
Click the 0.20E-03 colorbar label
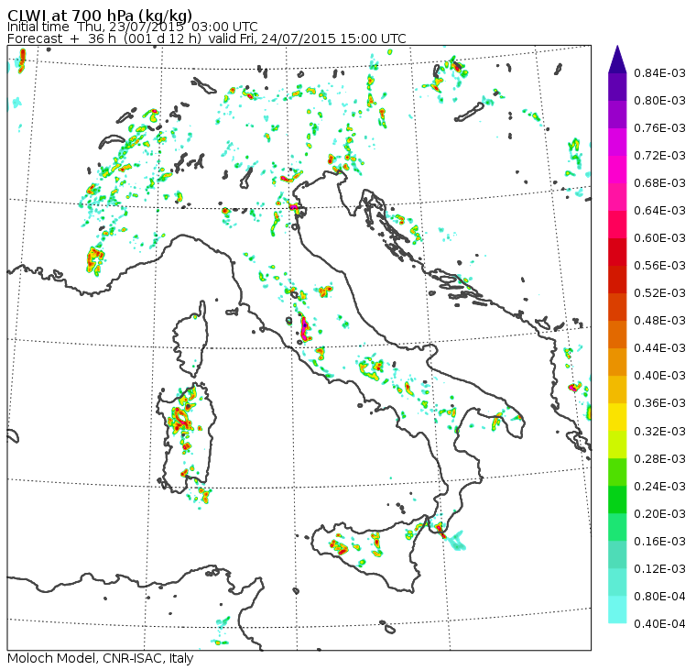[x=659, y=514]
